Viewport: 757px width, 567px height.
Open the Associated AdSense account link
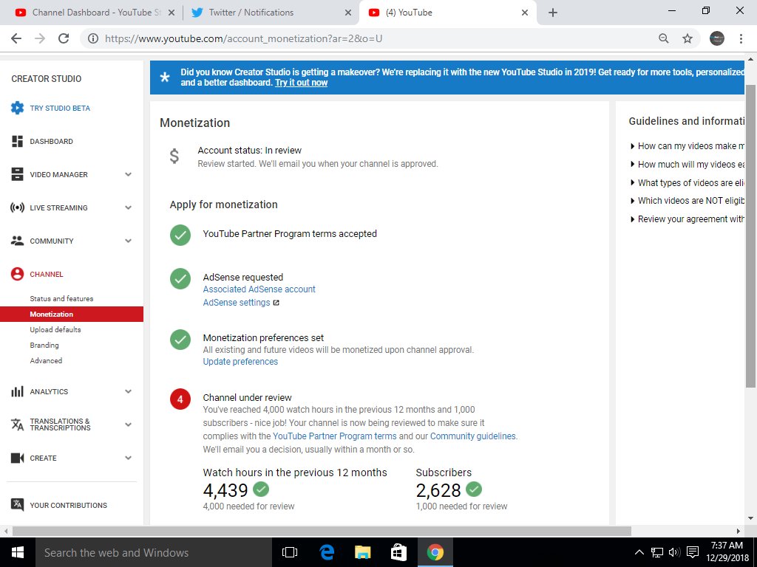(x=259, y=289)
